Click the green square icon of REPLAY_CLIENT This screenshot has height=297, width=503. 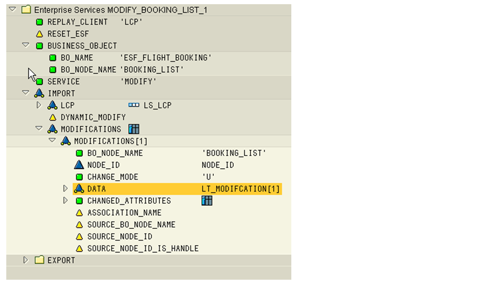[39, 22]
